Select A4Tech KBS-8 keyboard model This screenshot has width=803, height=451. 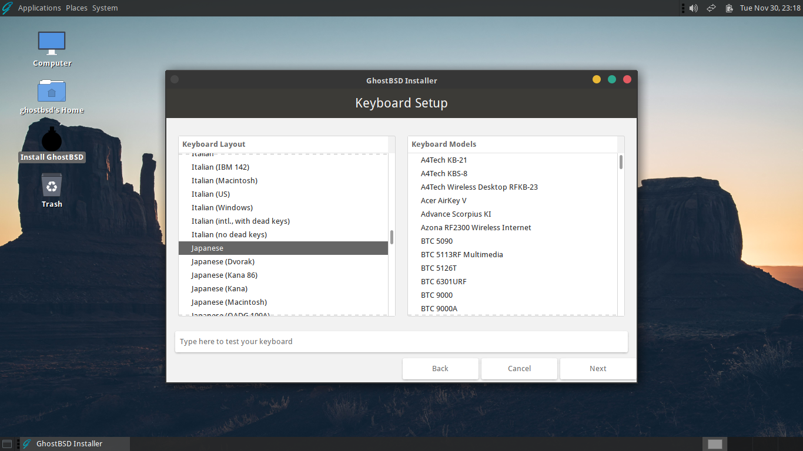click(513, 174)
